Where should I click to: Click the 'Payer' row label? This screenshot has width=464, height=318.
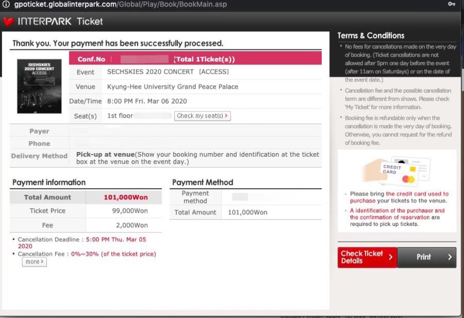pyautogui.click(x=39, y=131)
